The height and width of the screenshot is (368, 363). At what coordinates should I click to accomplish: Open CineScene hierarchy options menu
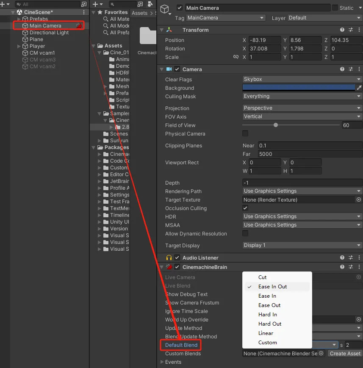[84, 12]
